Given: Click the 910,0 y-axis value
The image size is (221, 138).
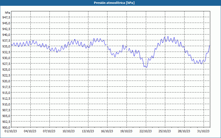Looking at the screenshot, I should pyautogui.click(x=6, y=104).
